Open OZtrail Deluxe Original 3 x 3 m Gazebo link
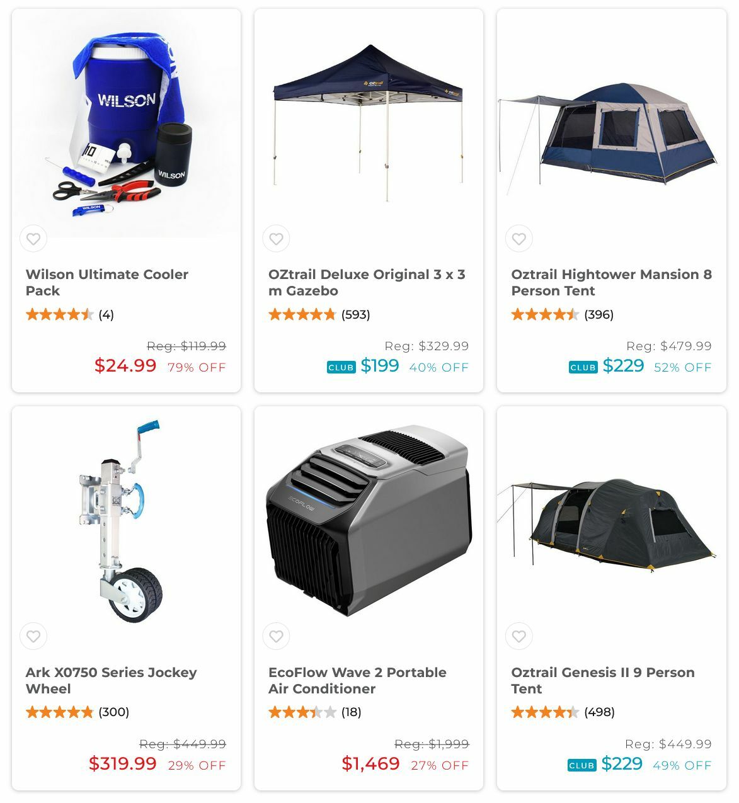The image size is (739, 803). pyautogui.click(x=367, y=282)
